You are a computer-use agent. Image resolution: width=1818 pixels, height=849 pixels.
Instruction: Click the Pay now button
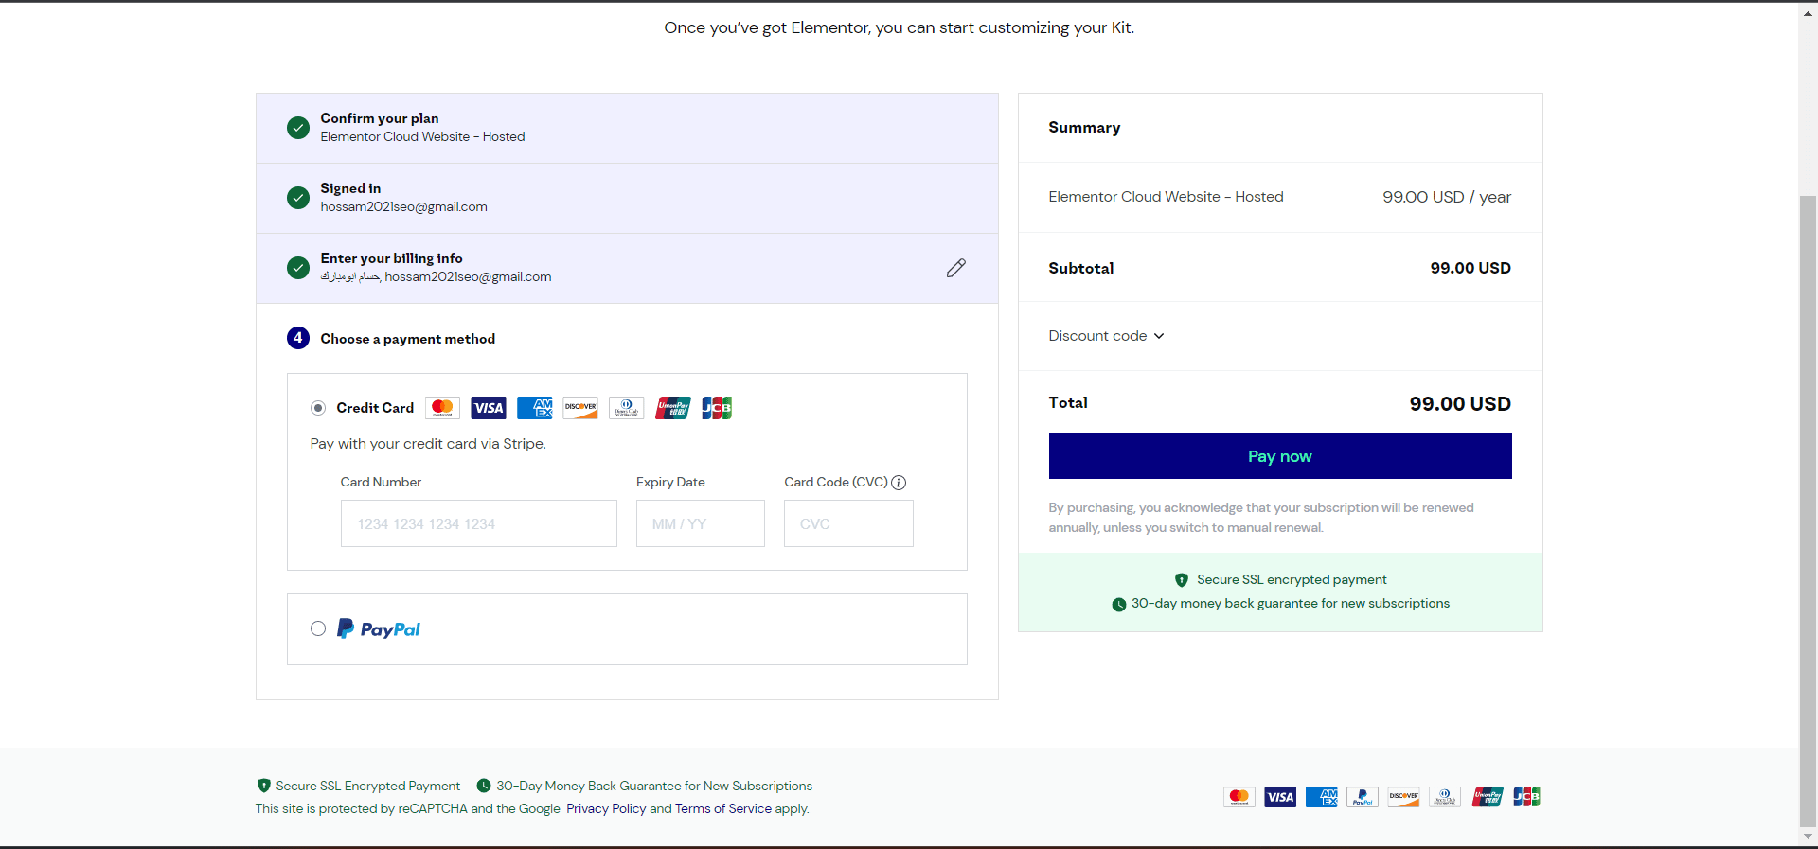pos(1280,456)
